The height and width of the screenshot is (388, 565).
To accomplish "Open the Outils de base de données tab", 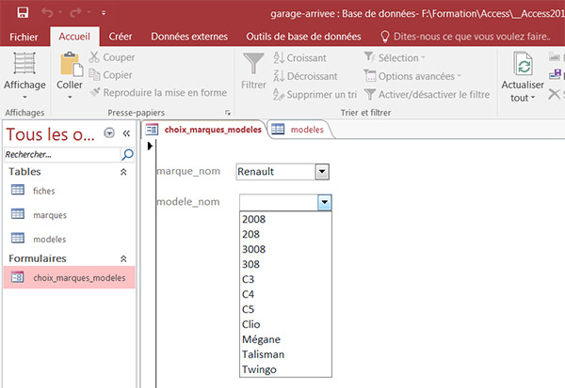I will 303,37.
